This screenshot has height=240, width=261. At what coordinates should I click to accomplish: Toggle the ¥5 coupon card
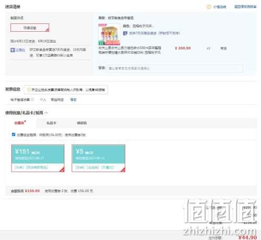click(98, 158)
